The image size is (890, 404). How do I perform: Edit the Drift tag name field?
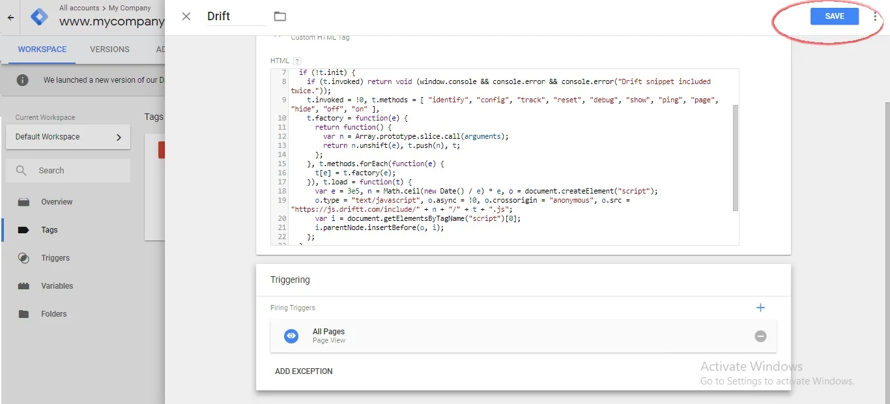point(236,16)
